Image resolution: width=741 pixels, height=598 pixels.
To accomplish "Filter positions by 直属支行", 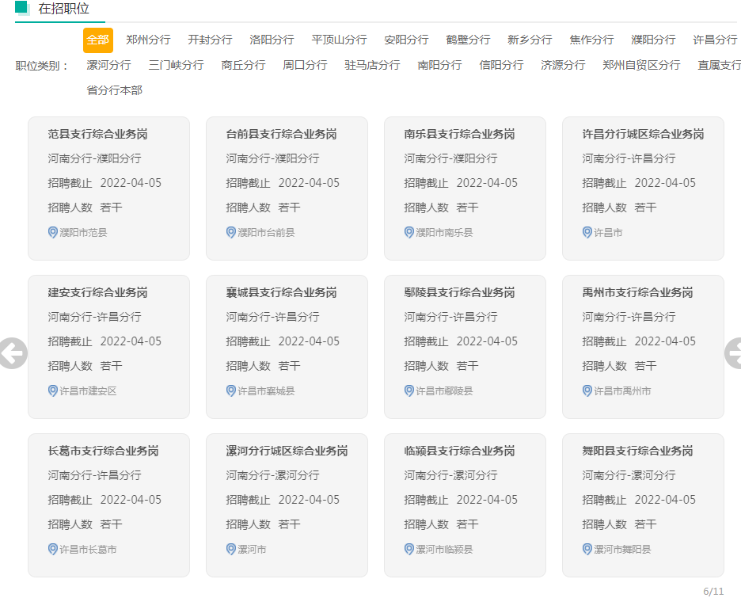I will tap(720, 65).
